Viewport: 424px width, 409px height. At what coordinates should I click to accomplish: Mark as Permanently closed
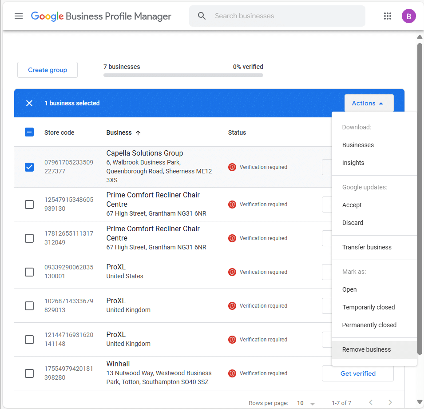click(369, 325)
